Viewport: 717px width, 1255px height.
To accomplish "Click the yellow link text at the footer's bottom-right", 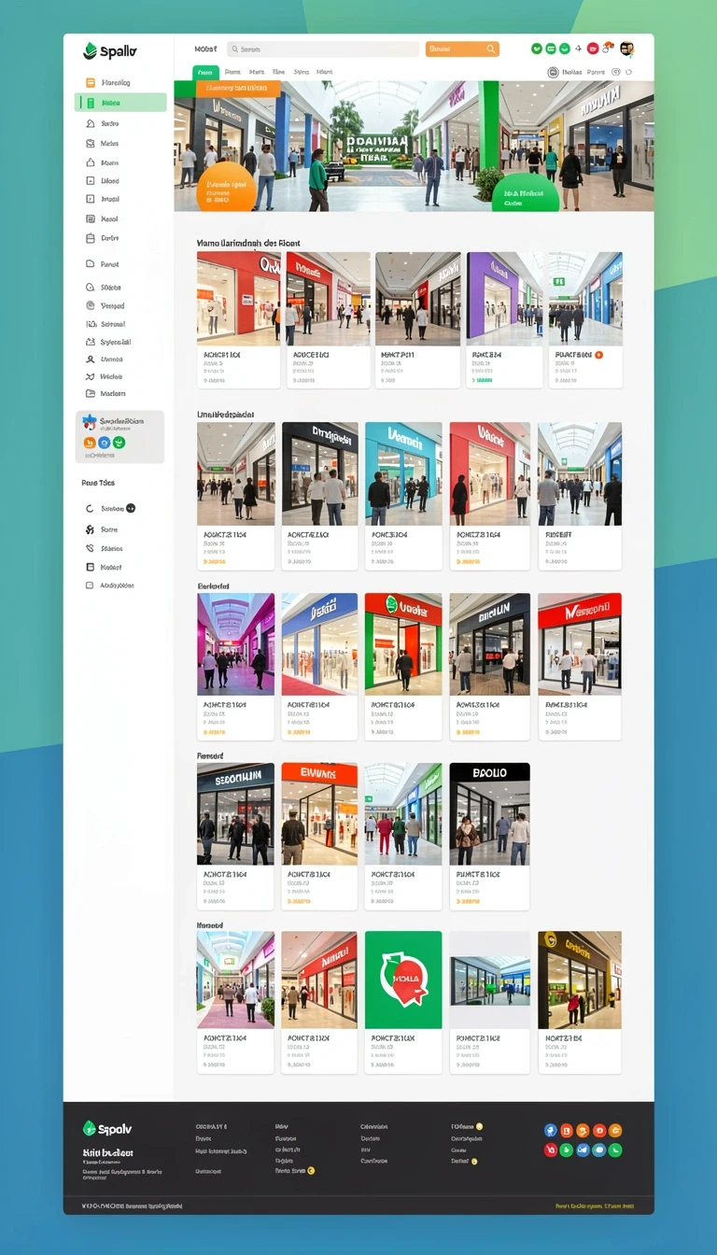I will coord(595,1206).
